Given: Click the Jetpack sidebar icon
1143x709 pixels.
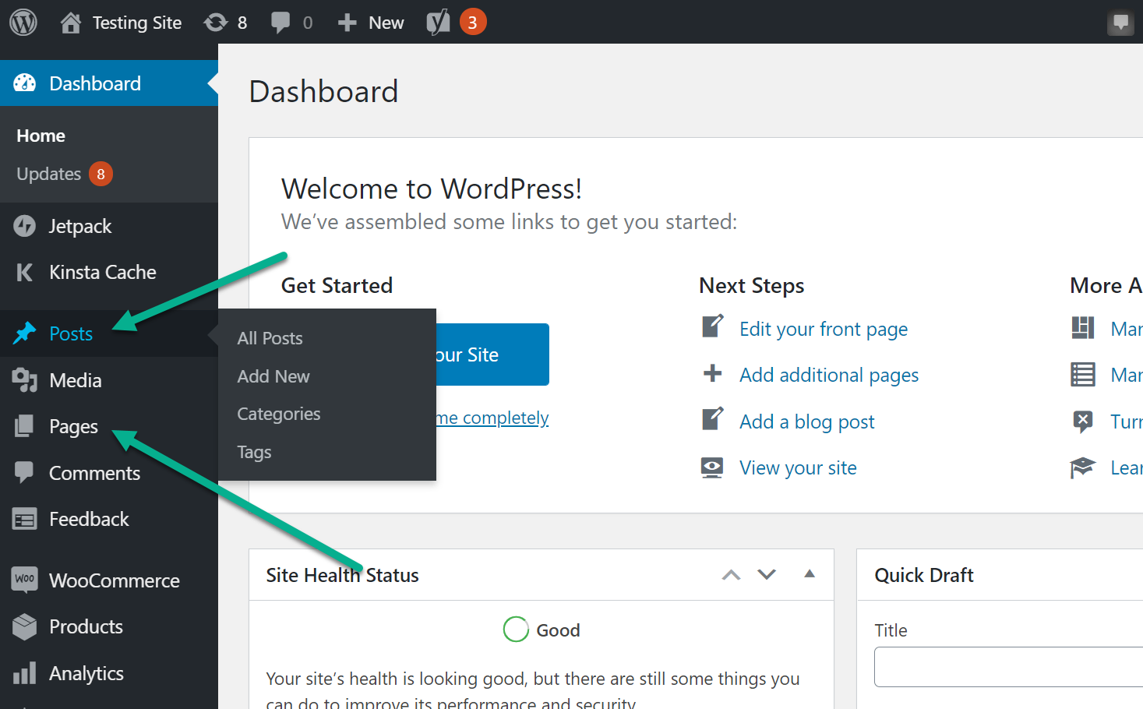Looking at the screenshot, I should point(25,226).
